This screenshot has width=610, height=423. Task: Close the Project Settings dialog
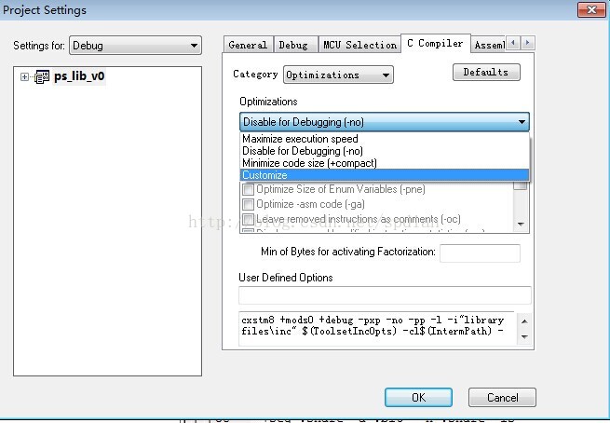point(591,9)
